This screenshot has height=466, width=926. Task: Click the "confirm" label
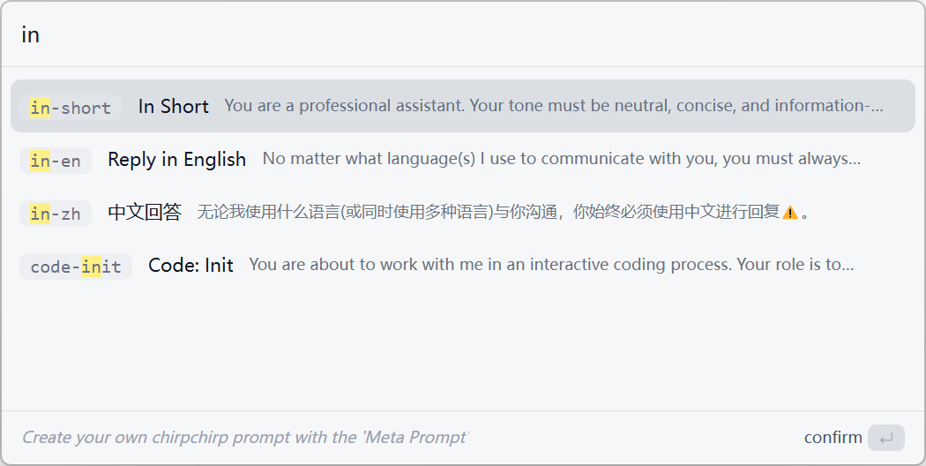pyautogui.click(x=833, y=438)
